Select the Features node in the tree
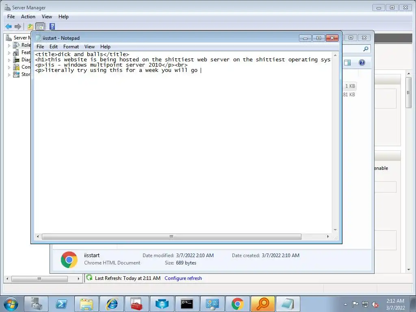The image size is (416, 312). pyautogui.click(x=26, y=52)
